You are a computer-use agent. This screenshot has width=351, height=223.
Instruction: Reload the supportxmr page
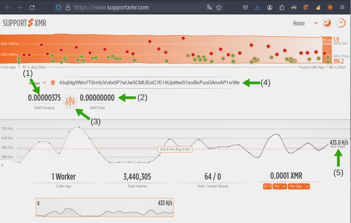[x=32, y=8]
